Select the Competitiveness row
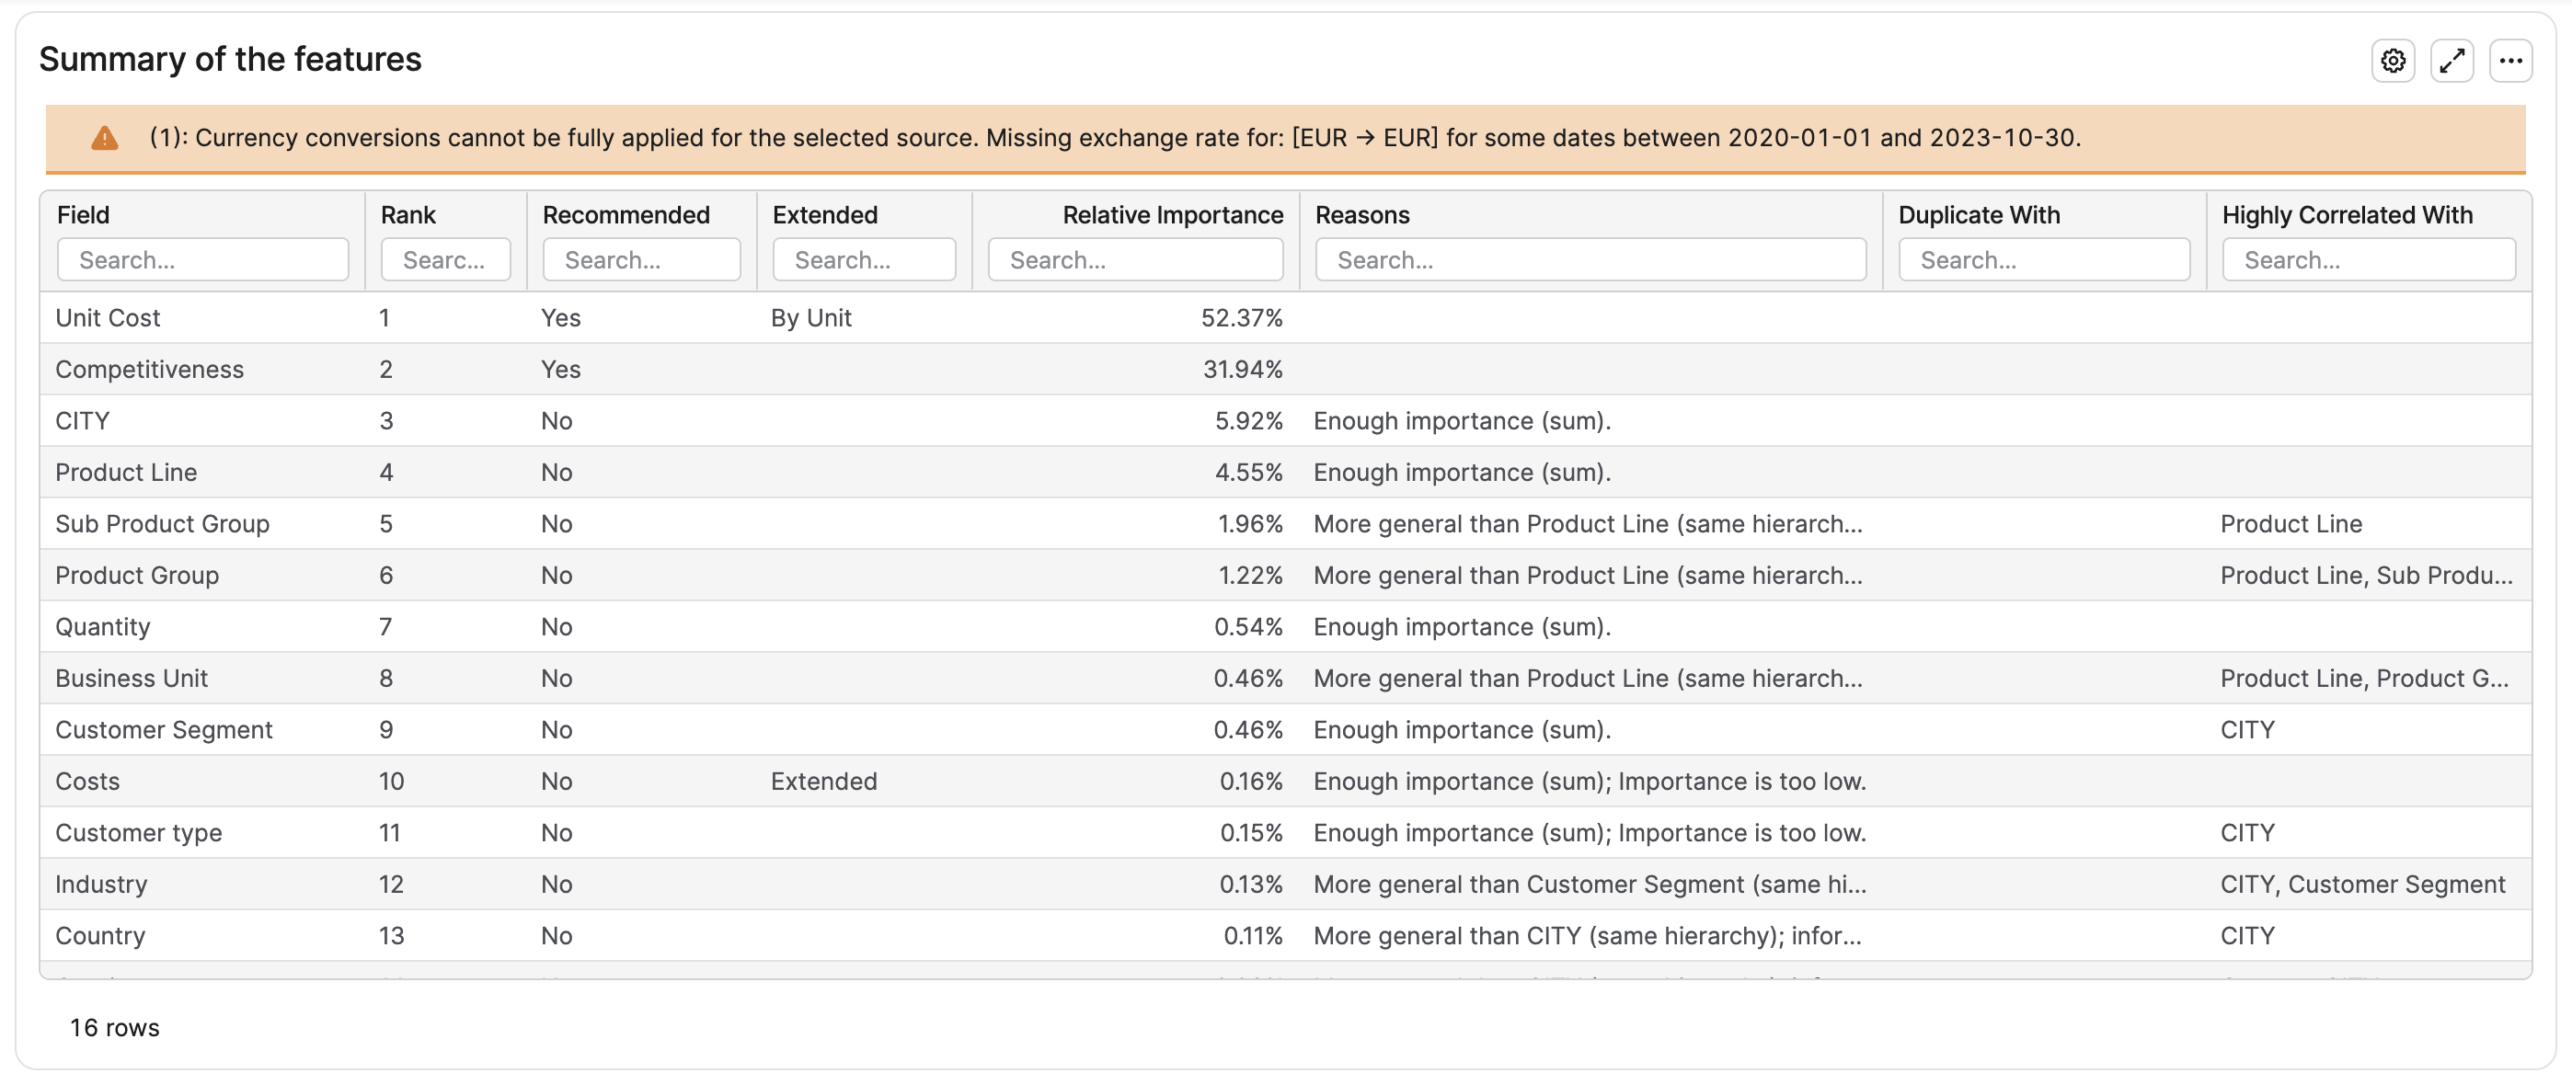Image resolution: width=2572 pixels, height=1085 pixels. coord(1285,370)
